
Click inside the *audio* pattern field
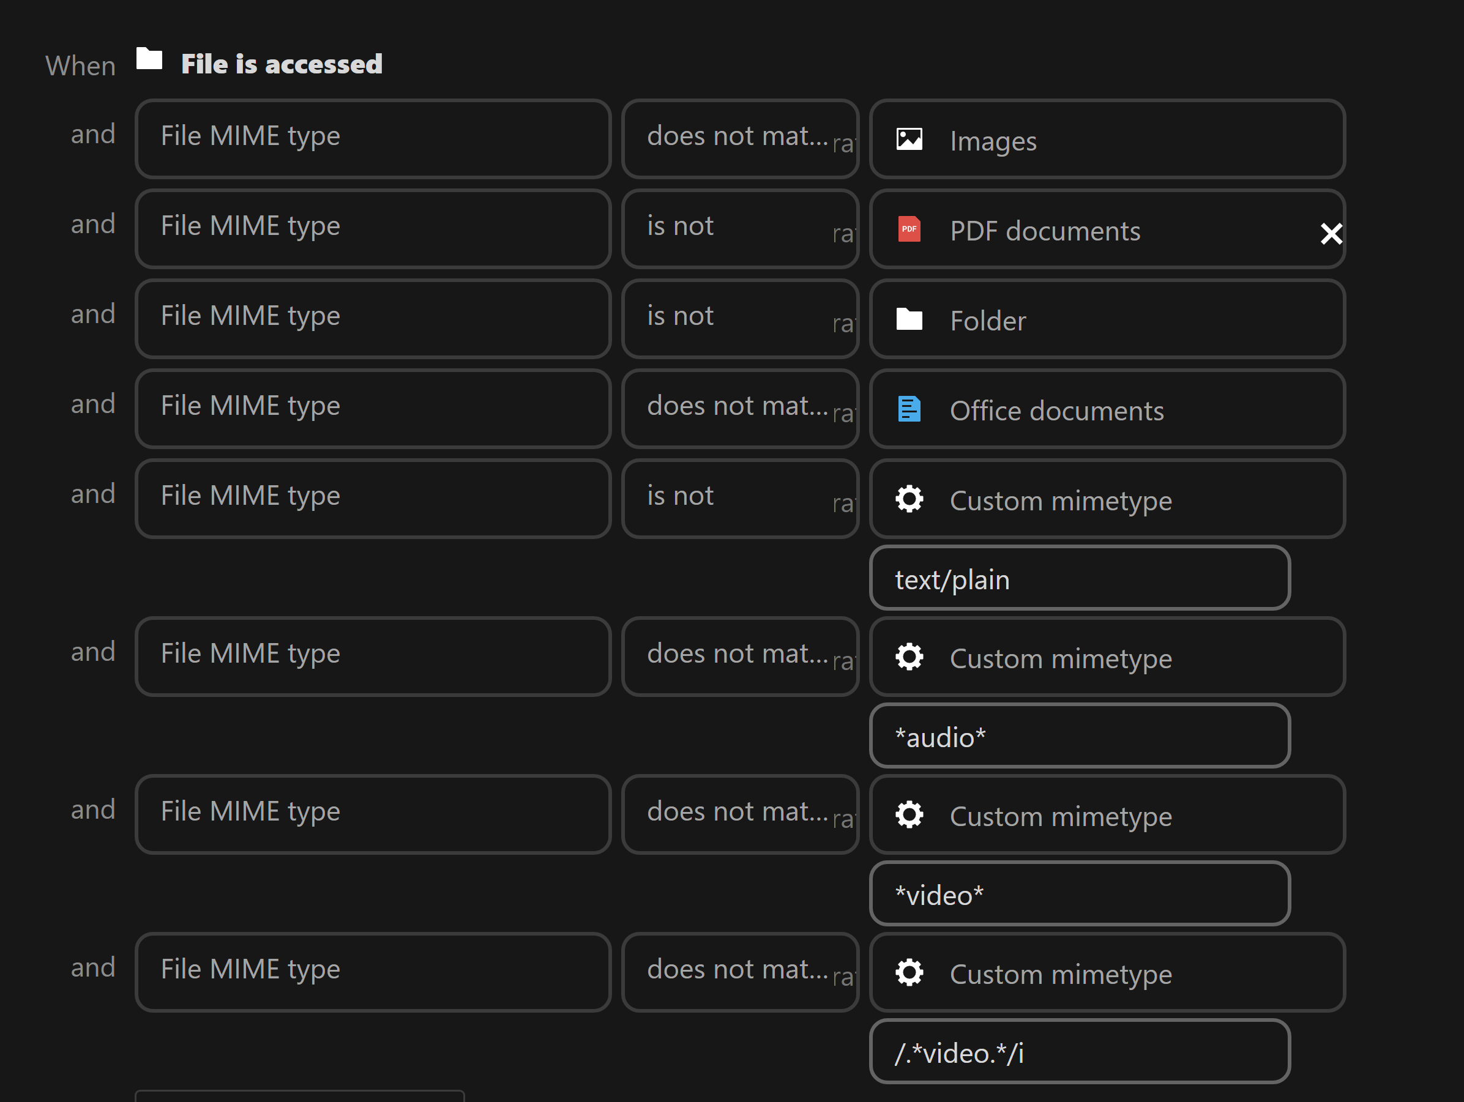(x=1079, y=736)
